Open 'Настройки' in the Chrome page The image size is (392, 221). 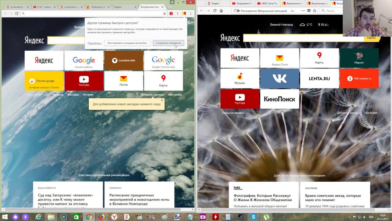[x=175, y=95]
